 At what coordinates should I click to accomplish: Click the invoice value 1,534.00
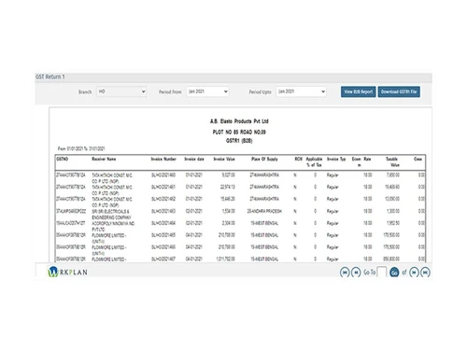229,211
